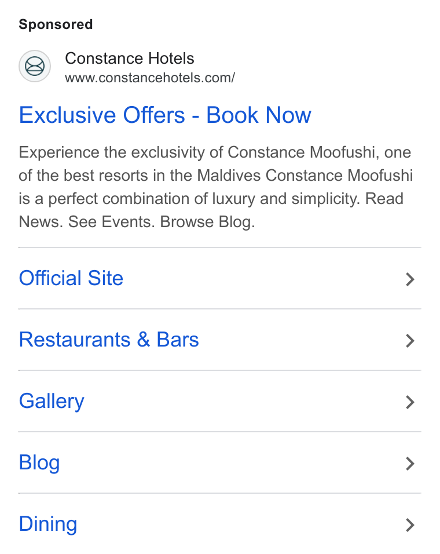Select the Dining sitelink text
This screenshot has height=554, width=440.
[48, 524]
